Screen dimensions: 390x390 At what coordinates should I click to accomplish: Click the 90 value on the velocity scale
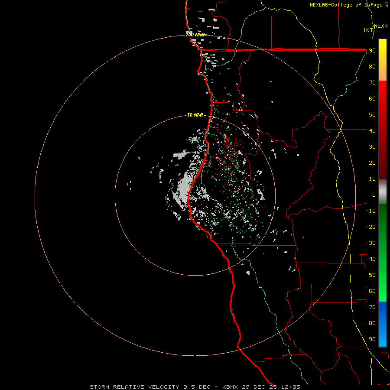pos(372,51)
